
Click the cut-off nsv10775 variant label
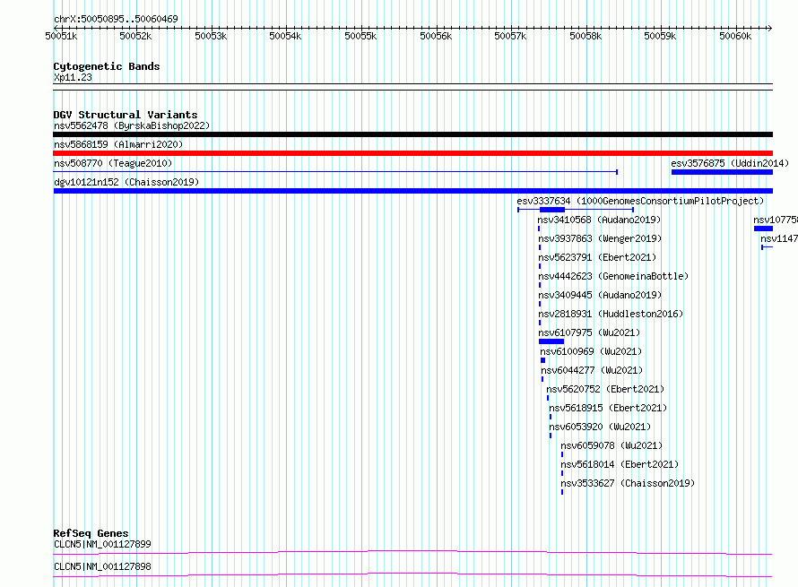pos(776,220)
